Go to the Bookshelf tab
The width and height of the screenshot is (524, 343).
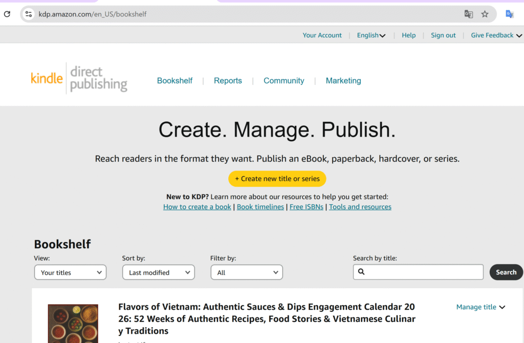coord(175,80)
